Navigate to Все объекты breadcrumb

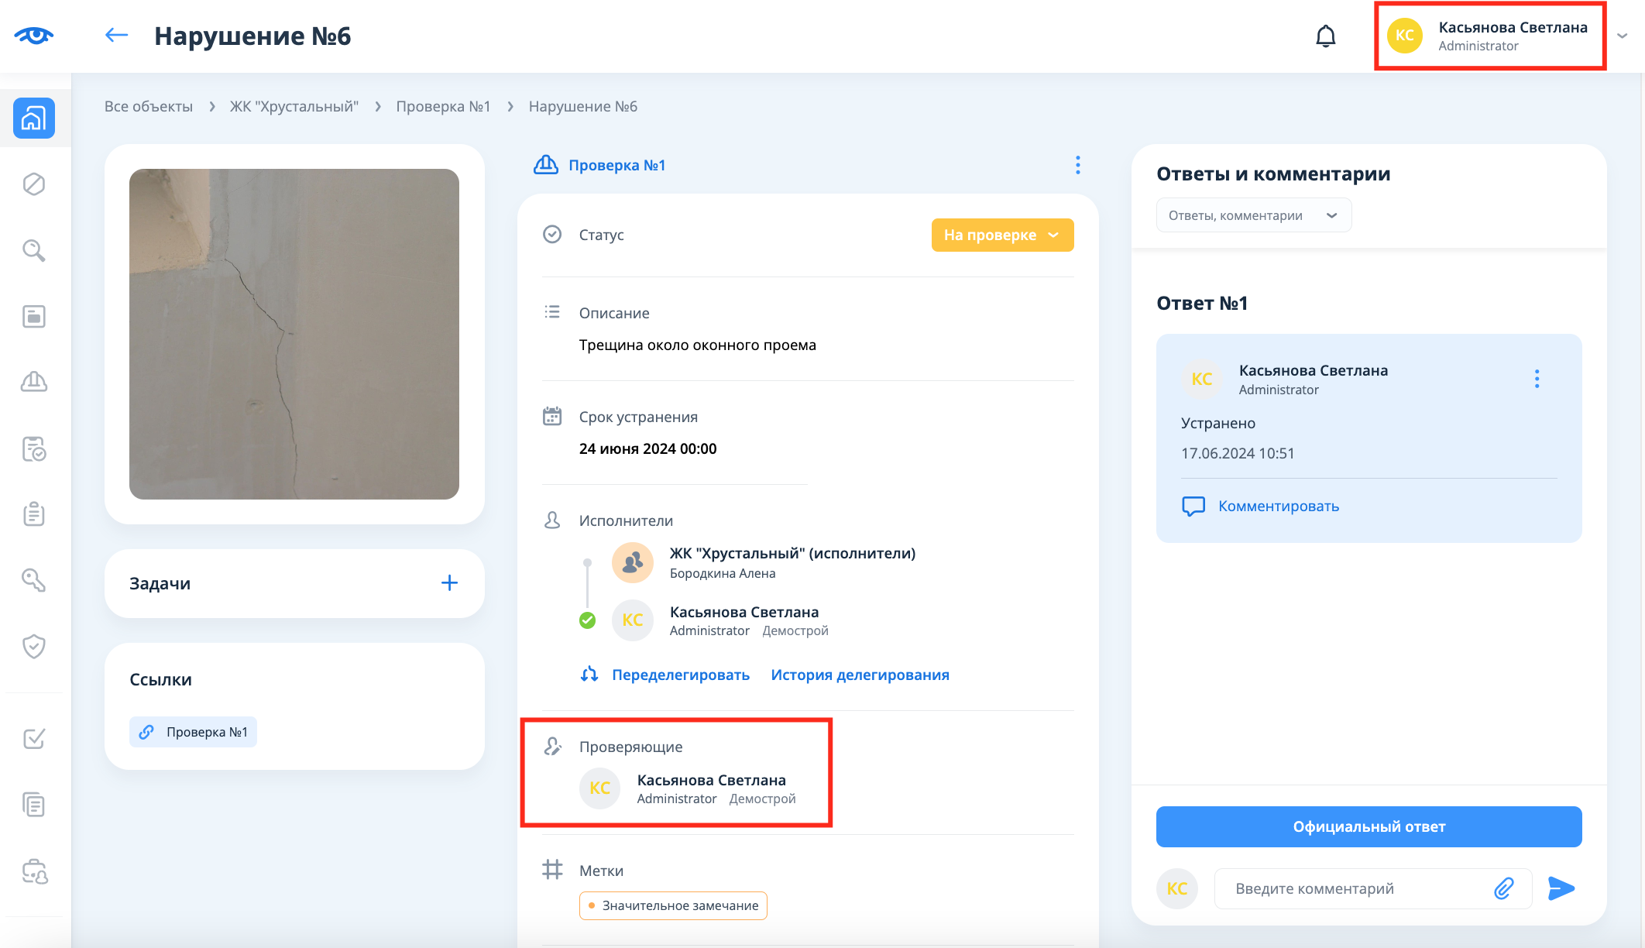click(149, 106)
